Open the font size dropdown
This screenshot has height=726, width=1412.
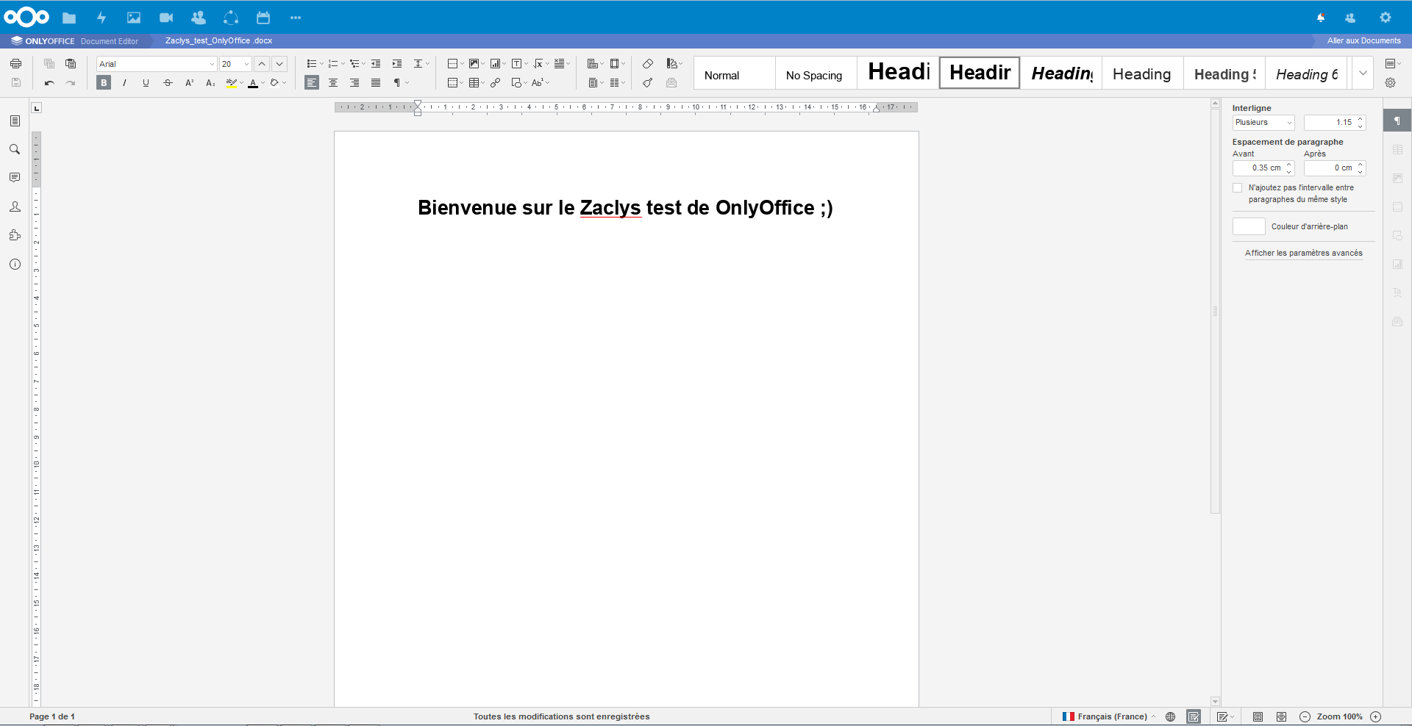[246, 64]
